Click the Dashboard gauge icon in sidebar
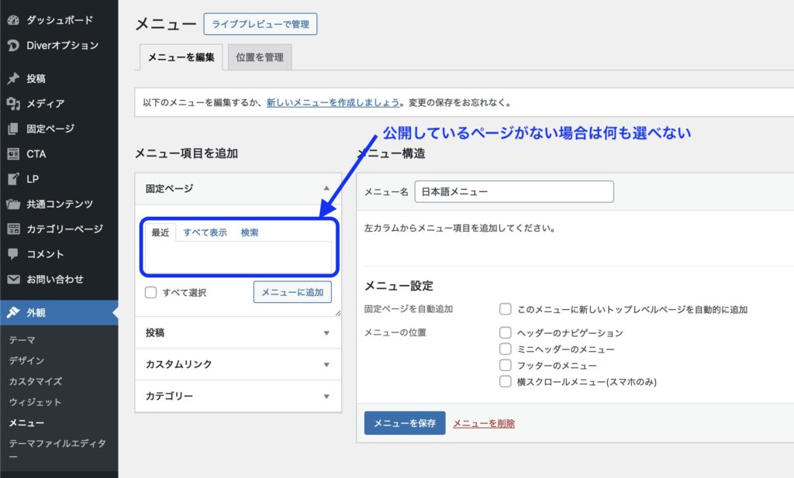Image resolution: width=794 pixels, height=478 pixels. pos(13,20)
